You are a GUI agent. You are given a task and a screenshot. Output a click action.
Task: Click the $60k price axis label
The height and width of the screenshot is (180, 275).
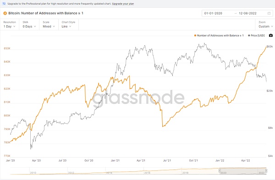coord(269,46)
